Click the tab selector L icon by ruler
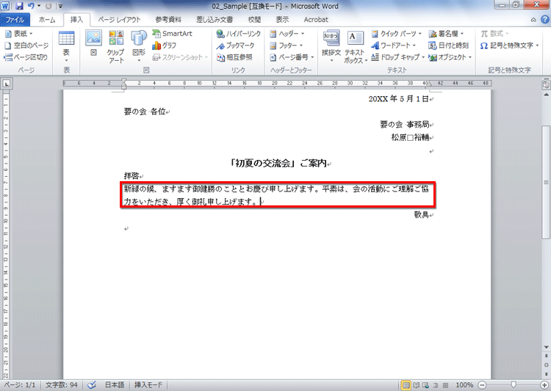This screenshot has height=391, width=551. (x=7, y=84)
